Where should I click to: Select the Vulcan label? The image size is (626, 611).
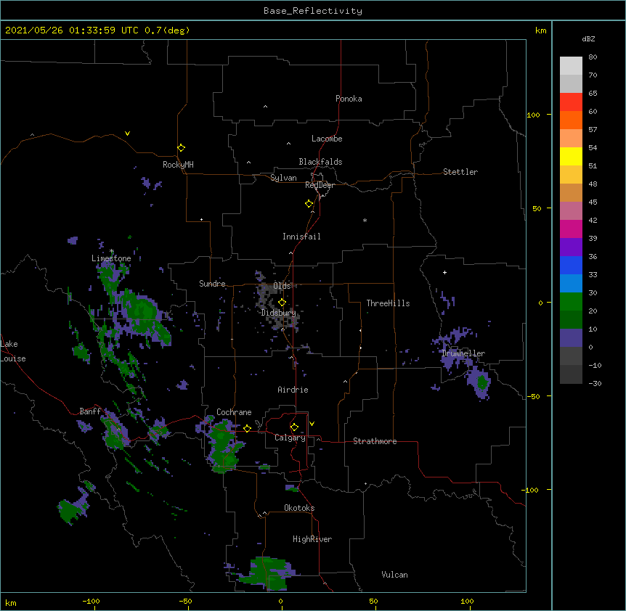tap(394, 575)
